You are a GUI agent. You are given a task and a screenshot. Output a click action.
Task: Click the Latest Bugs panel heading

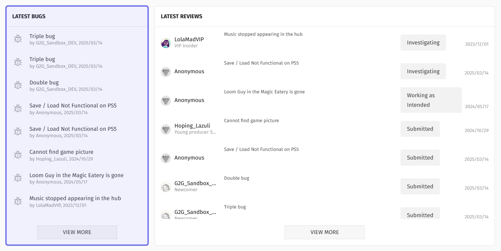tap(29, 16)
